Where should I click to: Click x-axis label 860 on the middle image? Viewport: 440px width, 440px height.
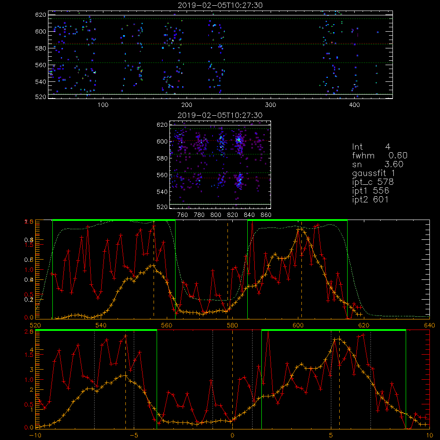click(266, 215)
